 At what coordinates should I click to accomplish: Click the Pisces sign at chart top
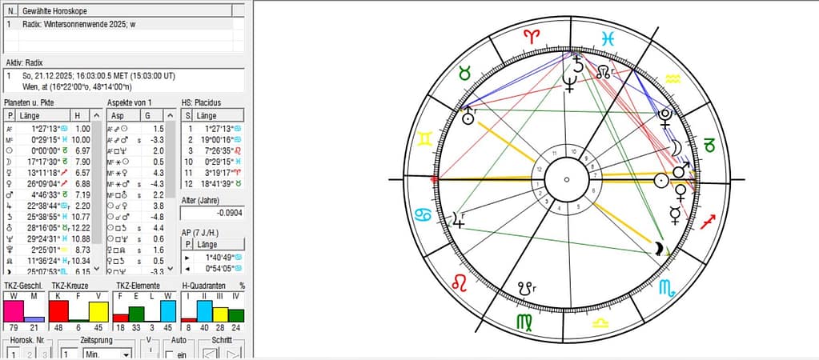[608, 36]
